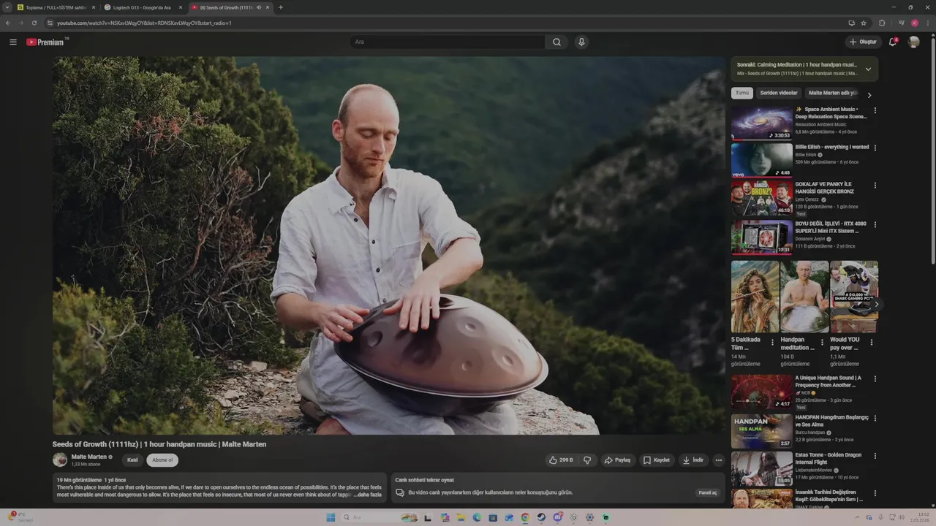Open options for Space Ambient Music video
Viewport: 936px width, 526px height.
tap(875, 110)
